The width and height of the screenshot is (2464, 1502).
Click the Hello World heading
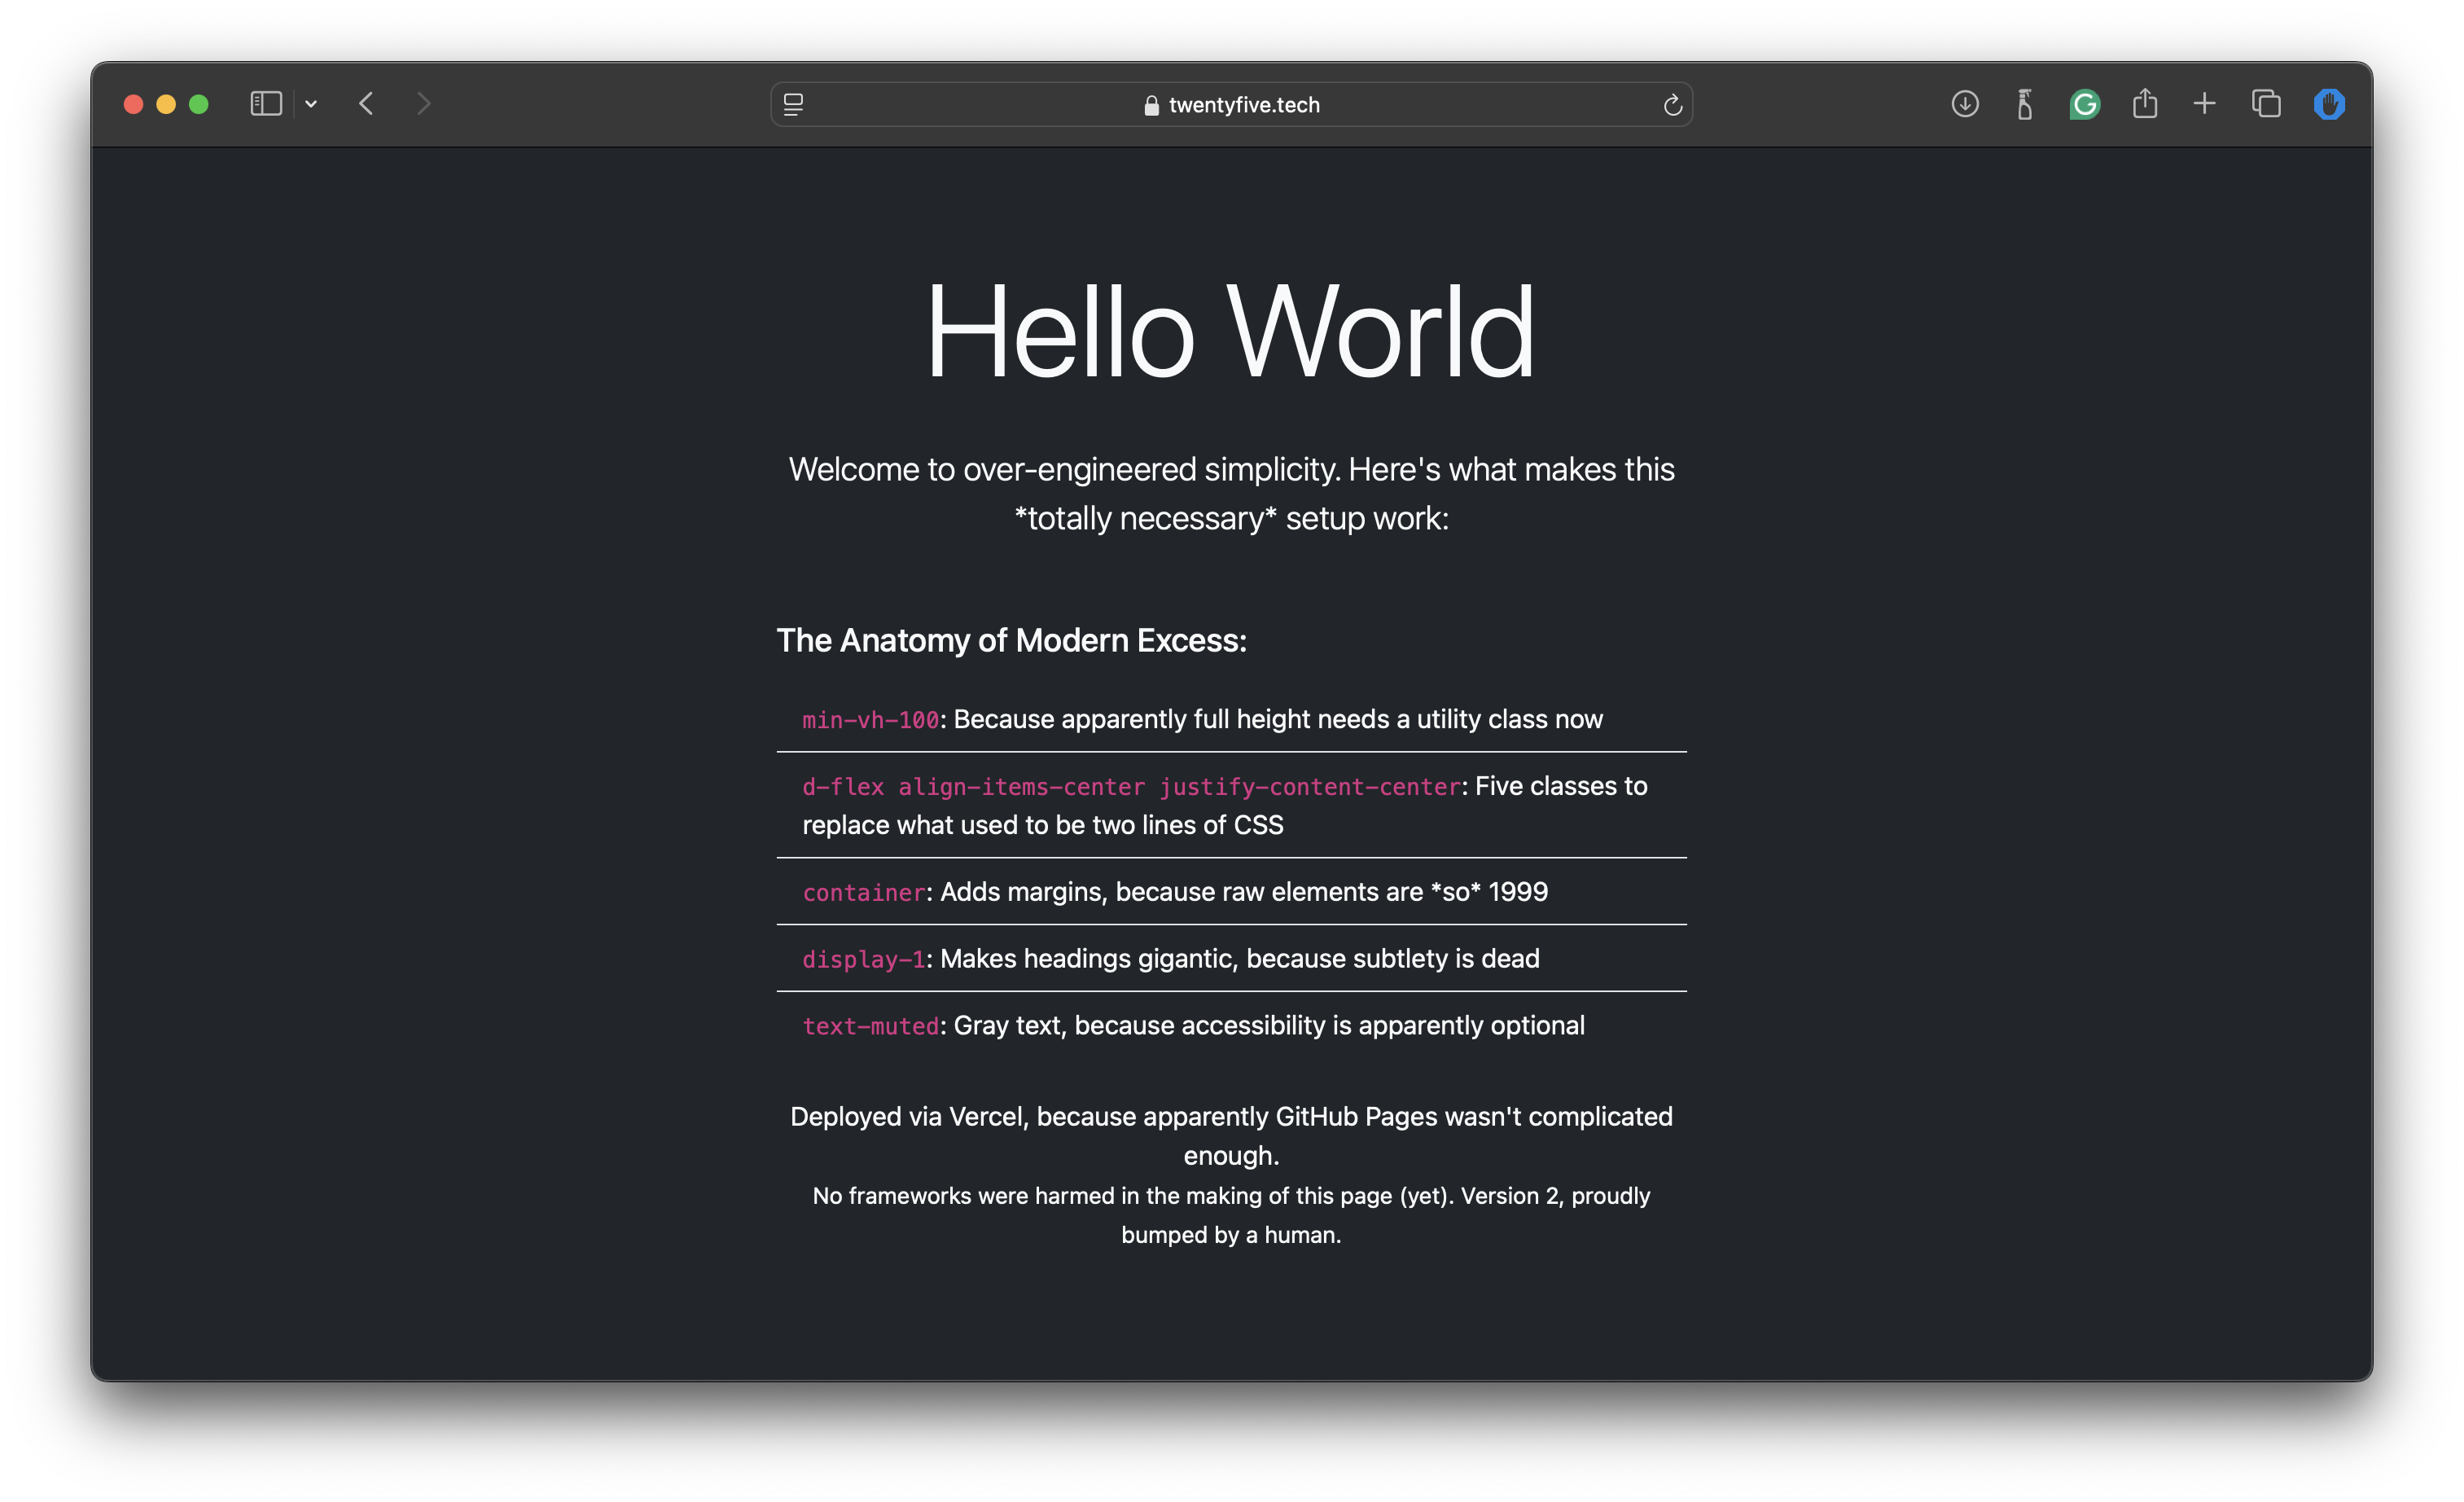click(x=1230, y=330)
